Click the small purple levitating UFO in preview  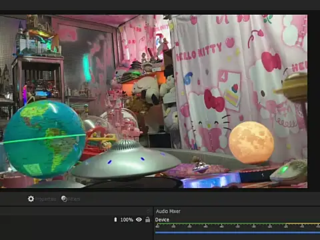coord(201,167)
